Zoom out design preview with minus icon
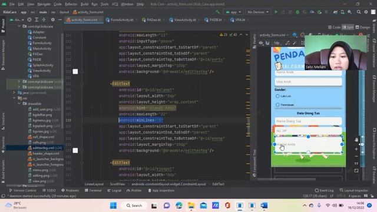Image resolution: width=377 pixels, height=212 pixels. point(356,156)
